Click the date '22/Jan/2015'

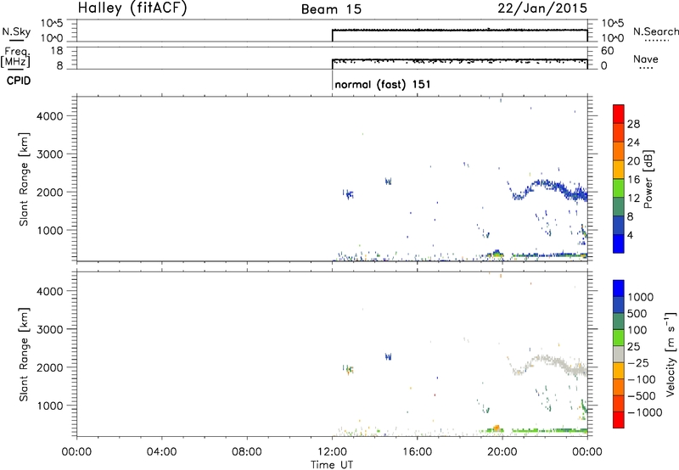click(x=542, y=8)
